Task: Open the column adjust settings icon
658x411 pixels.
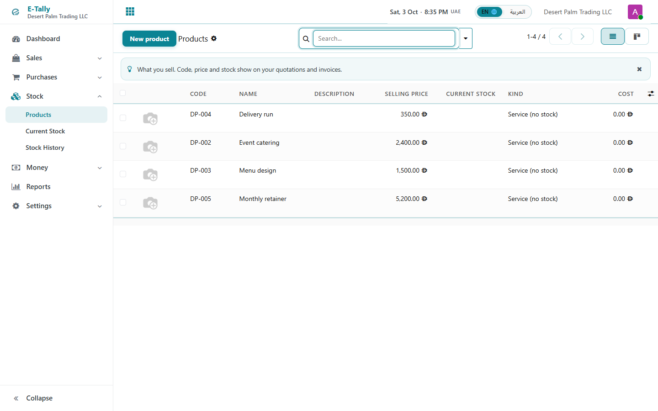Action: (651, 94)
